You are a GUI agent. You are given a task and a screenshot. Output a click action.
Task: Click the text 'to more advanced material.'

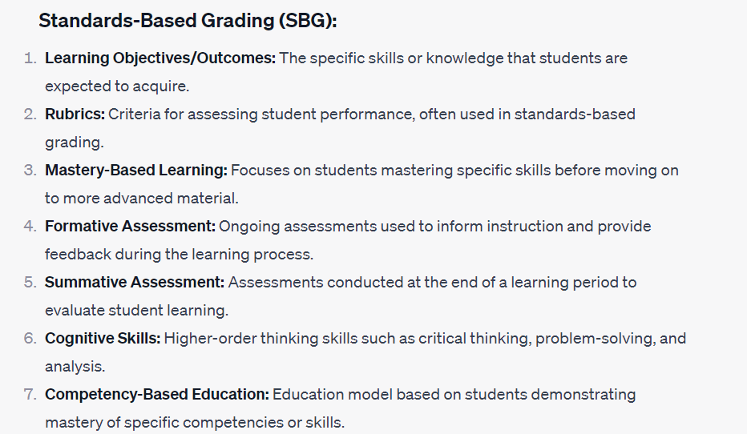click(142, 198)
